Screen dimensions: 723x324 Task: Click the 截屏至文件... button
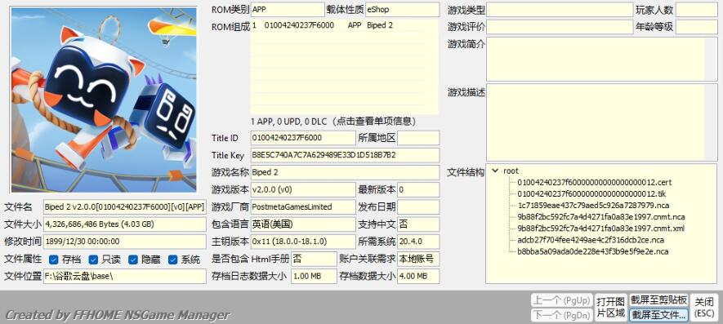659,315
